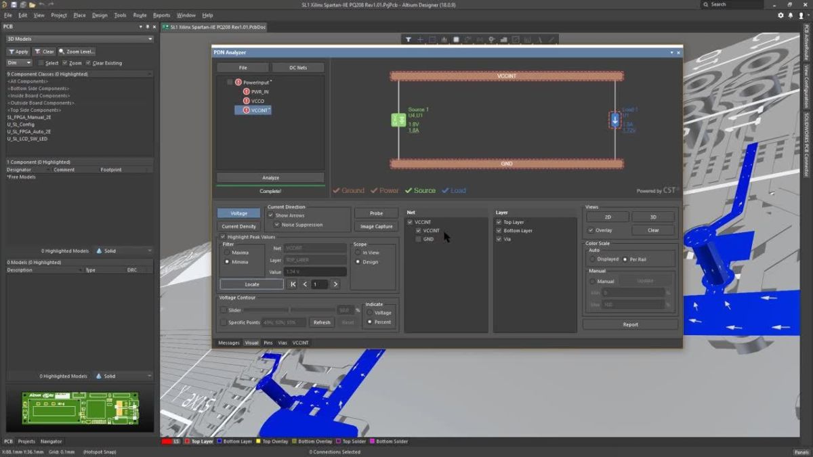The width and height of the screenshot is (813, 457).
Task: Jump to first peak with skip-back icon
Action: [x=292, y=284]
